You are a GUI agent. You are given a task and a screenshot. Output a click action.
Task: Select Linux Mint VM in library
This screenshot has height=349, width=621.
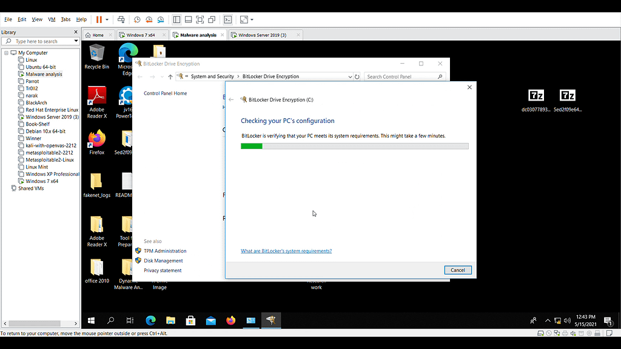point(36,167)
